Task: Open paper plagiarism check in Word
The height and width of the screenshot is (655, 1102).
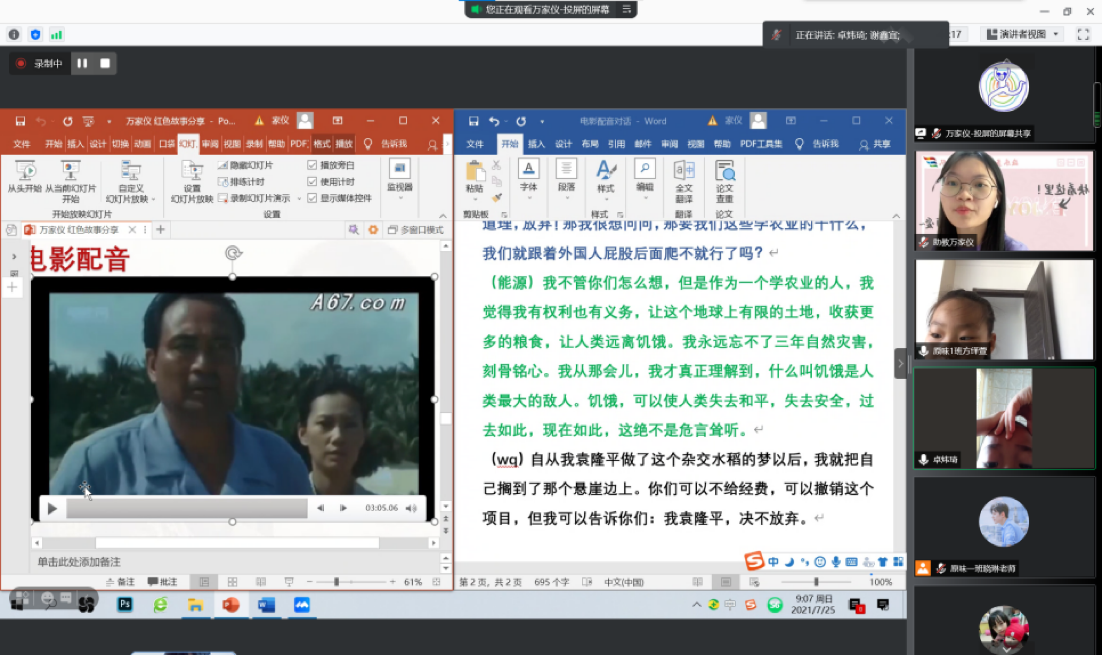Action: click(x=725, y=181)
